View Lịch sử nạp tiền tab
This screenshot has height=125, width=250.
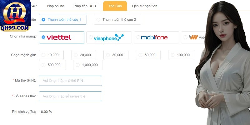145,6
